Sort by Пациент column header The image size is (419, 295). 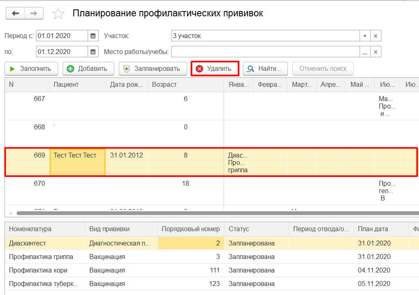coord(77,85)
